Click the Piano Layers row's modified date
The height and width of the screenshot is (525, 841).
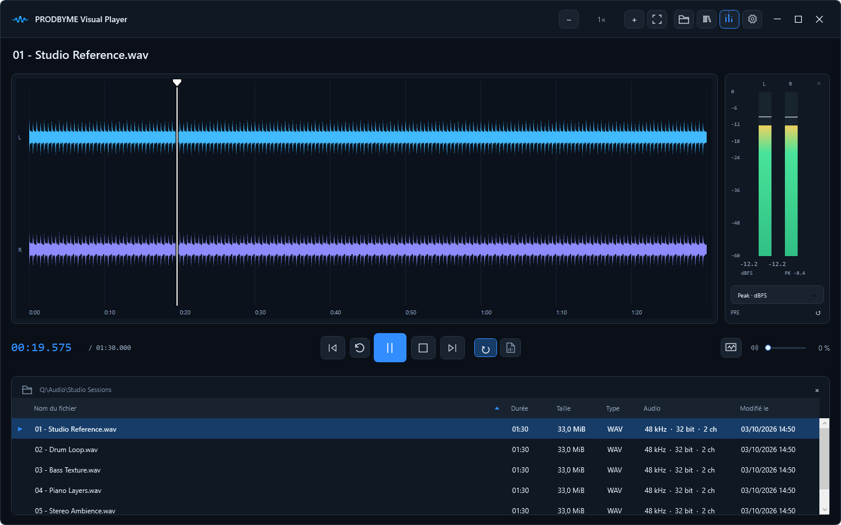(x=768, y=491)
